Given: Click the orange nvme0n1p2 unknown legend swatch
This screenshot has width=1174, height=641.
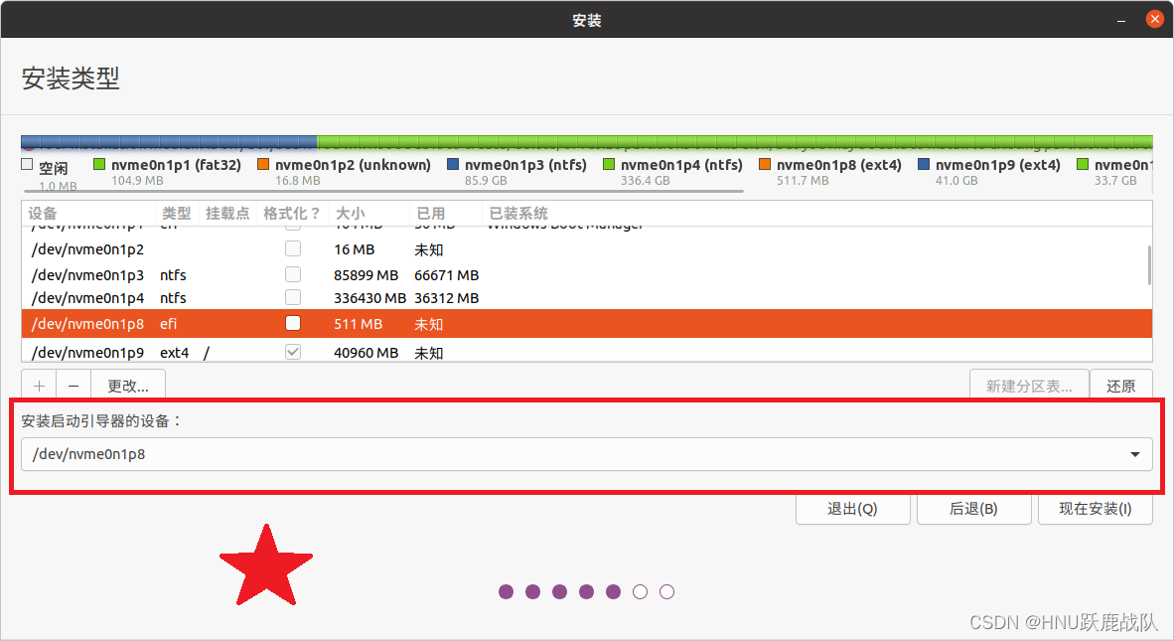Looking at the screenshot, I should [x=263, y=165].
